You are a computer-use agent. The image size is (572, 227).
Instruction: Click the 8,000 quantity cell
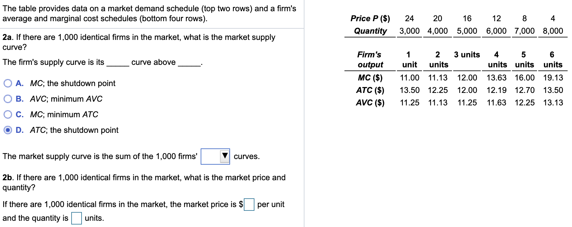pos(553,31)
